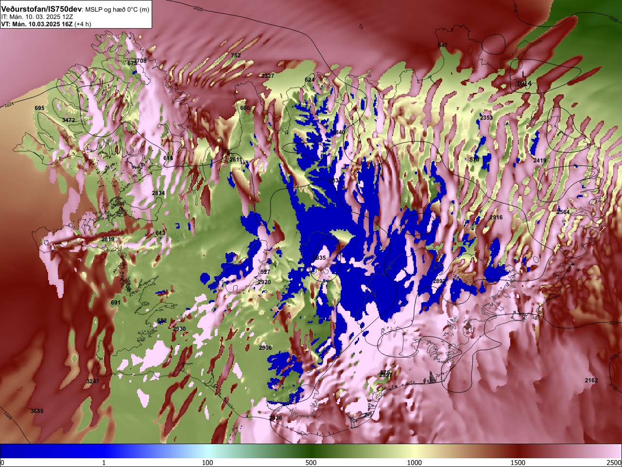Click the color scale label '1'
622x467 pixels.
pyautogui.click(x=104, y=463)
